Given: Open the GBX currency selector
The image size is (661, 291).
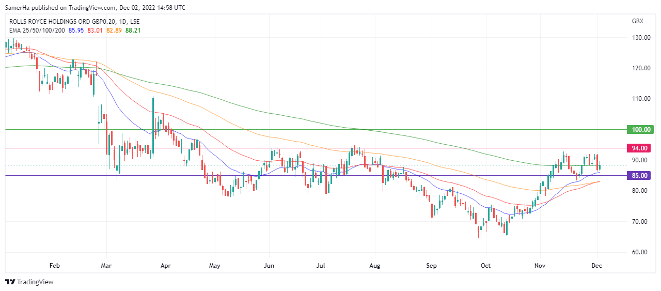Looking at the screenshot, I should (x=637, y=21).
